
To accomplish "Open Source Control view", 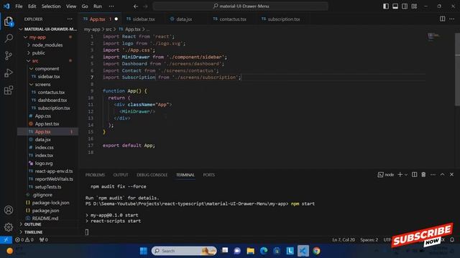I will [9, 56].
